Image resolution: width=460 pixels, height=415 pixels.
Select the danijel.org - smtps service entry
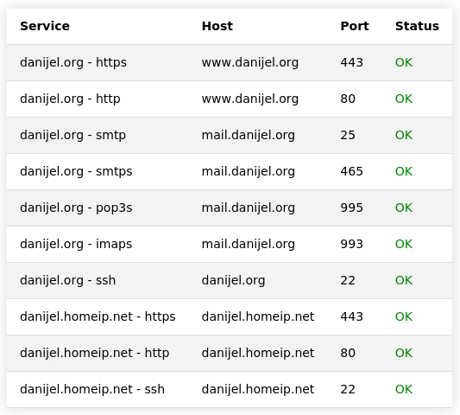[x=76, y=171]
